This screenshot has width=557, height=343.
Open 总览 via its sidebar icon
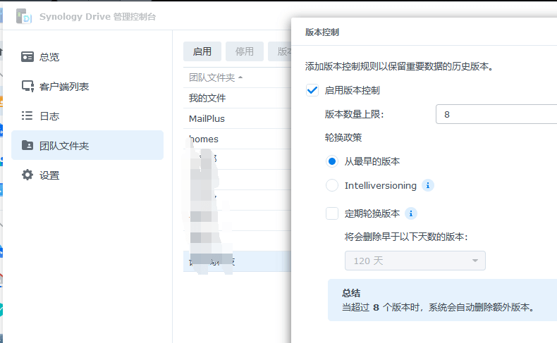click(27, 57)
